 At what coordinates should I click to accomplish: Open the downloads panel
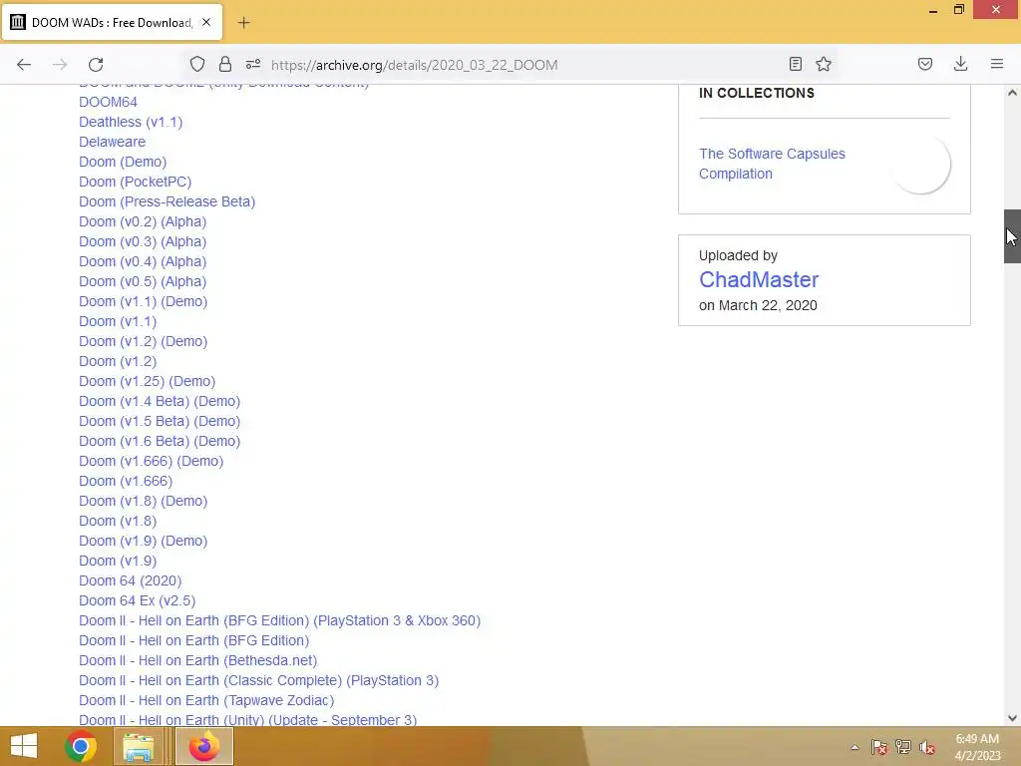click(960, 64)
